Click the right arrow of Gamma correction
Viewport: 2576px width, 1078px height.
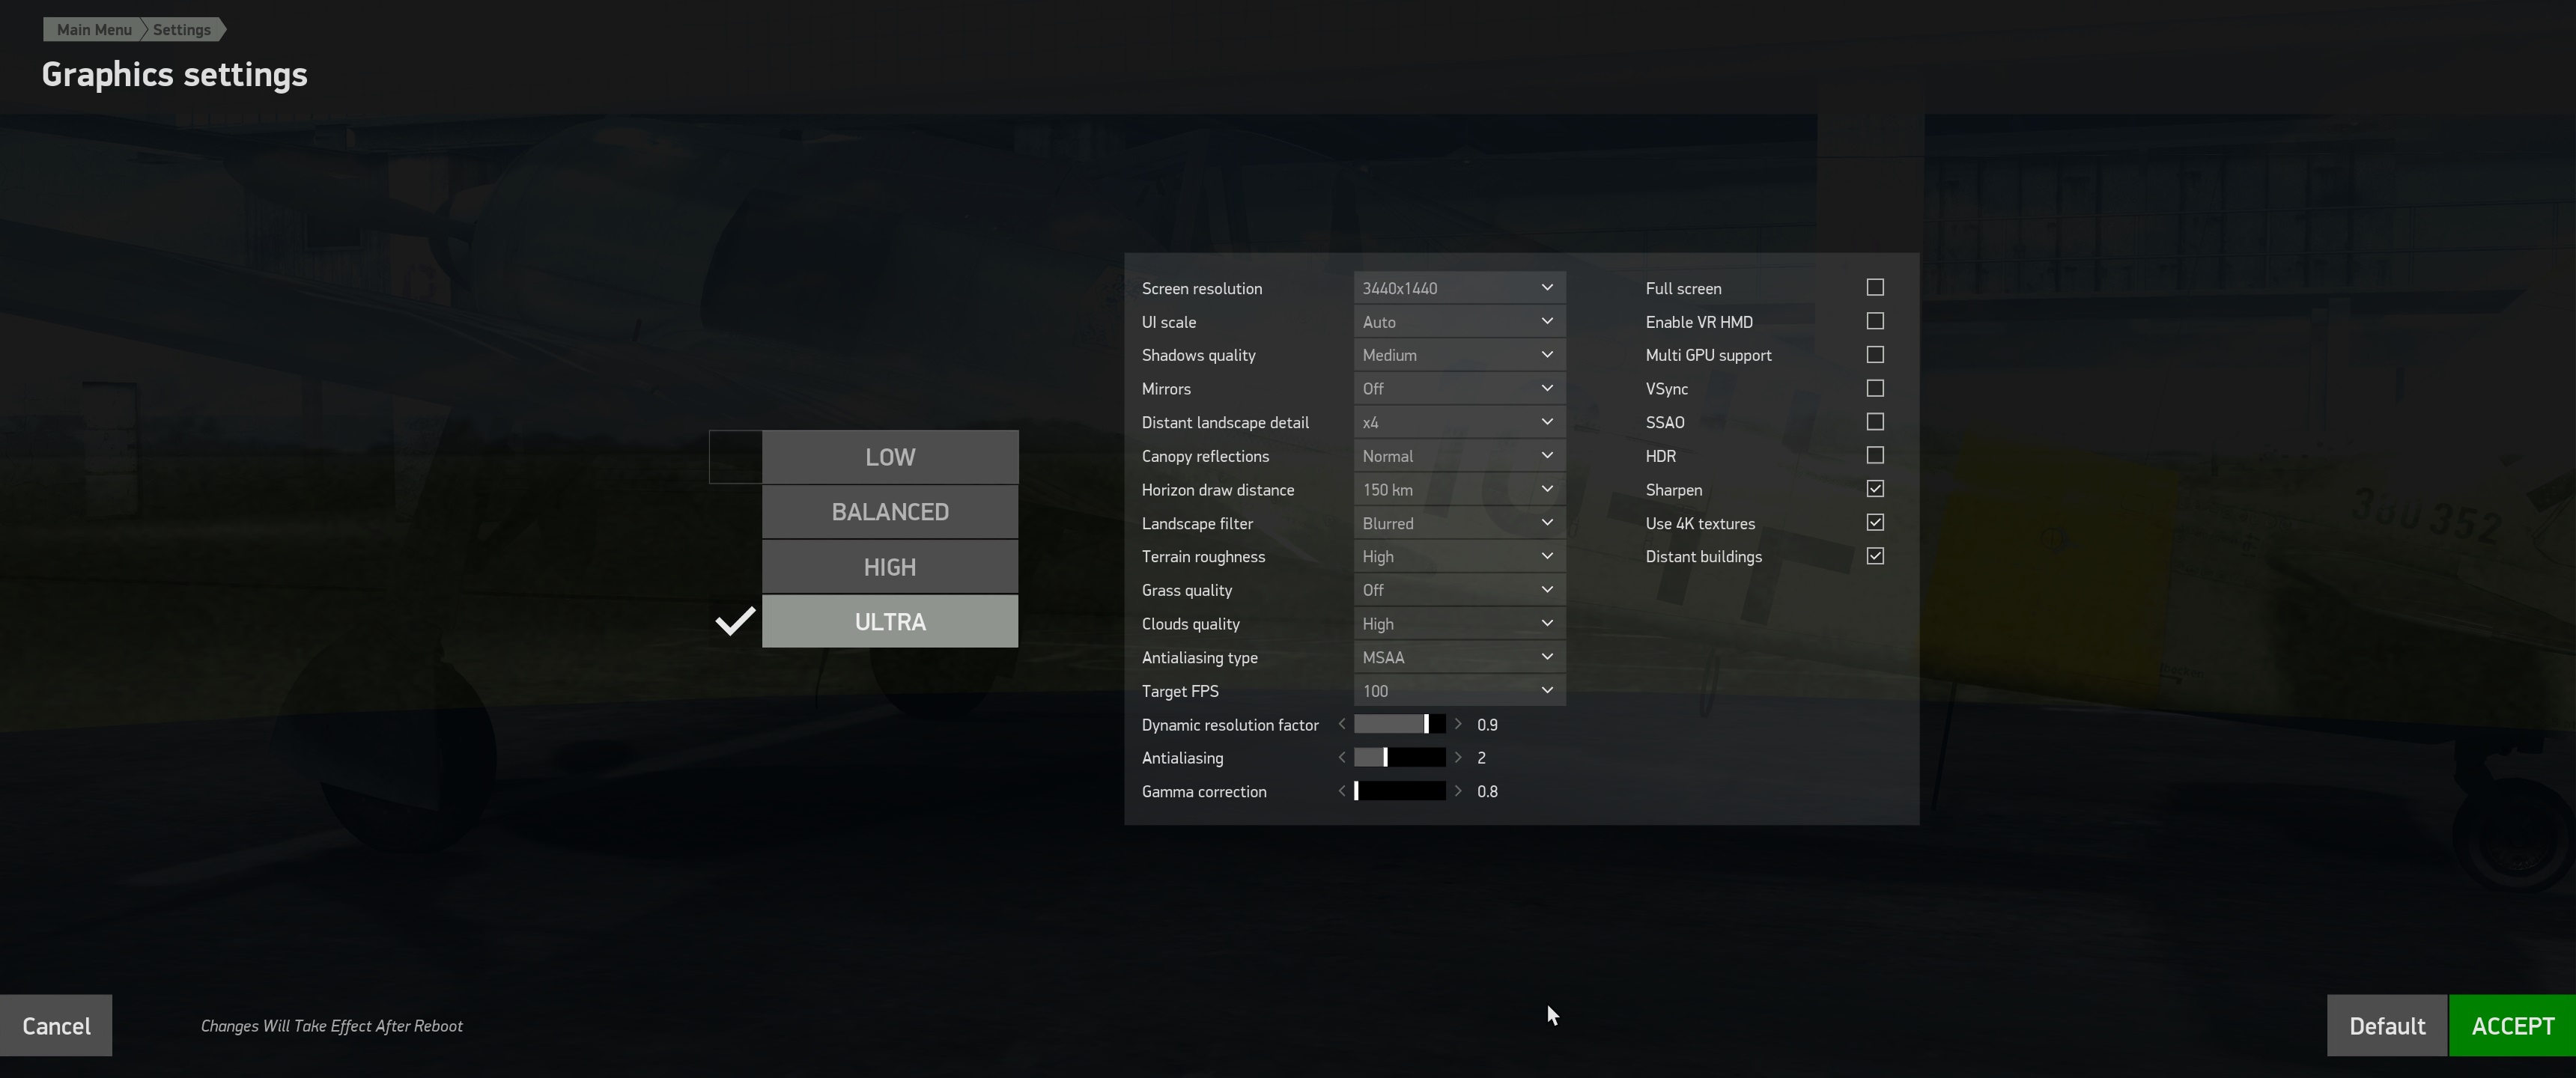[x=1458, y=791]
